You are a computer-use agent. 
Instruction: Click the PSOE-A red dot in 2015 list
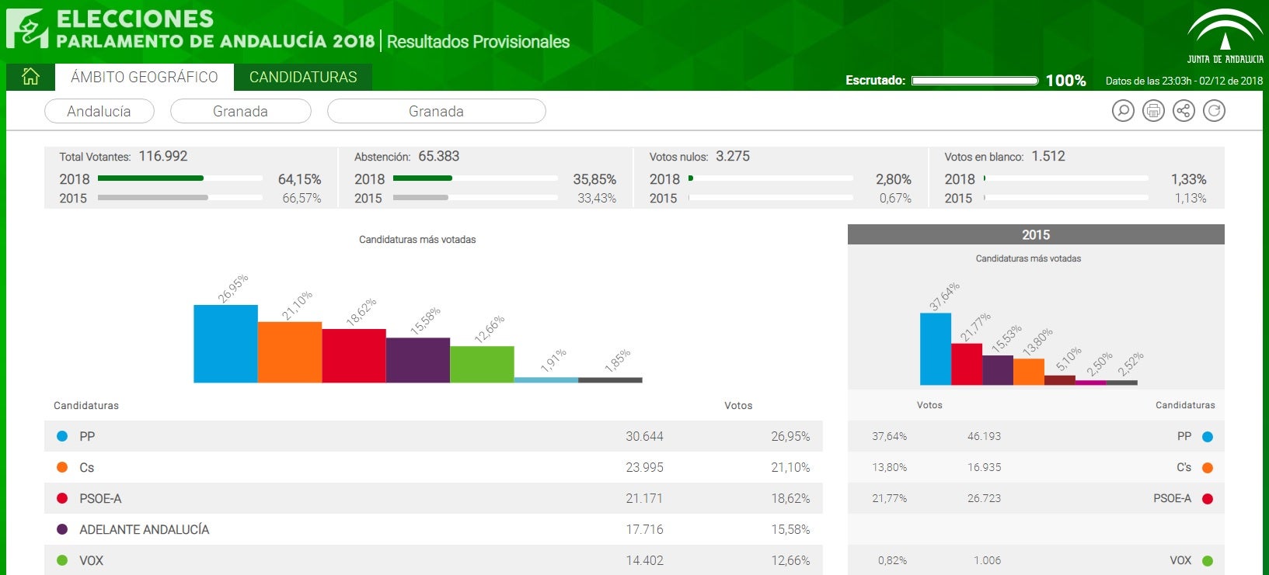tap(1208, 498)
